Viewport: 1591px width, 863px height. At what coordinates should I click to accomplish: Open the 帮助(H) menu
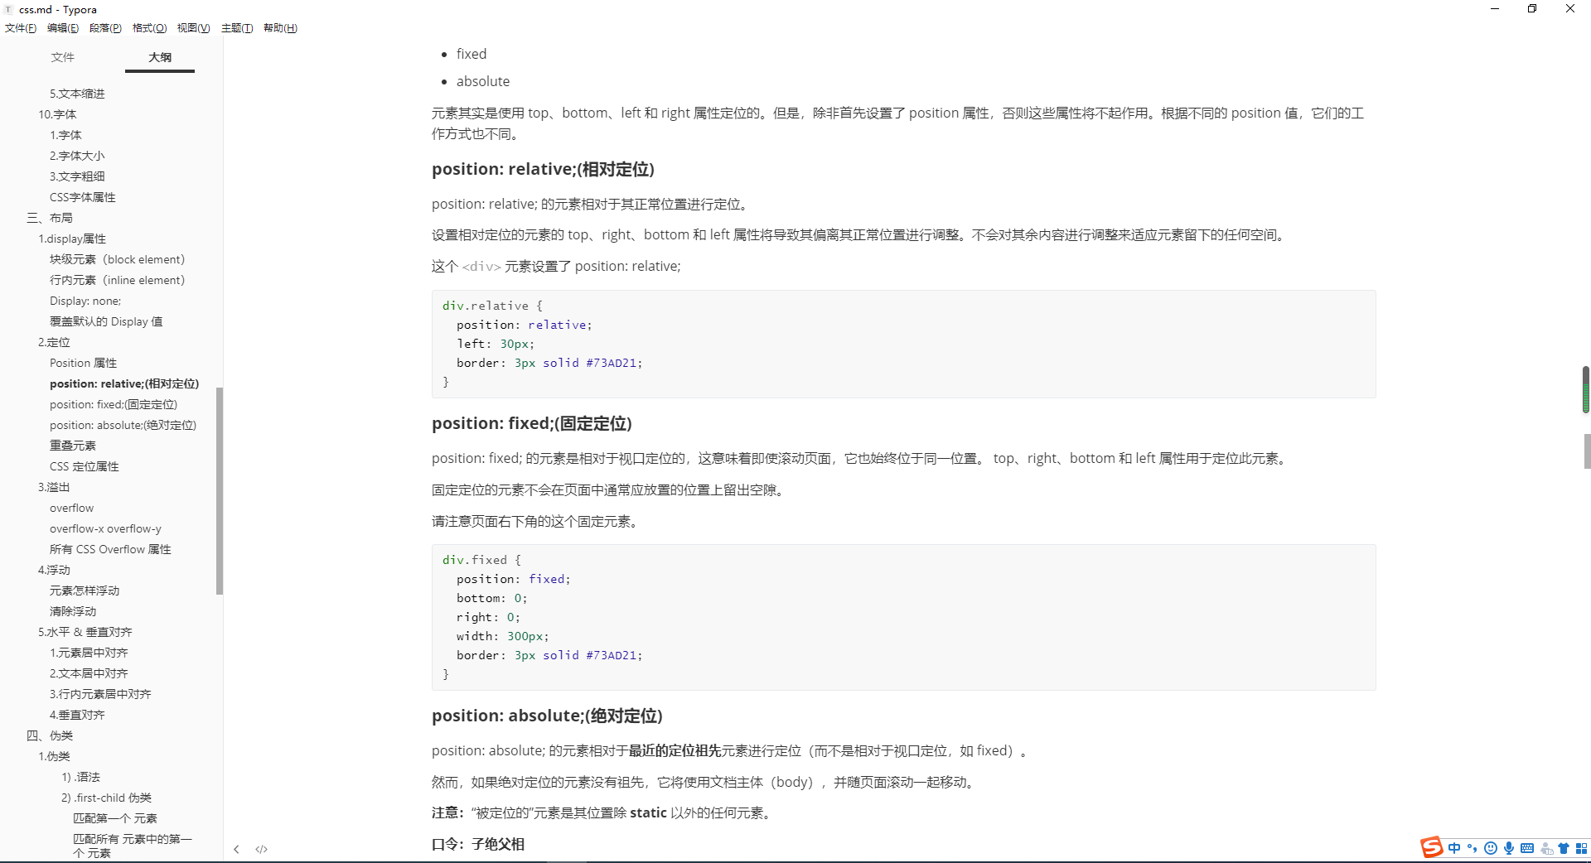pos(280,28)
